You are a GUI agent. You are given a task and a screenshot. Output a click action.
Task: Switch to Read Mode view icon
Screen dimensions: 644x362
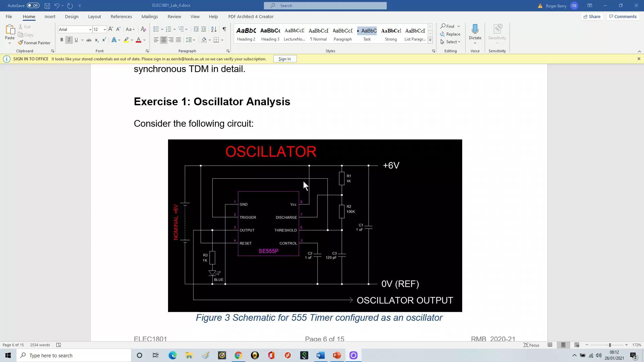550,345
